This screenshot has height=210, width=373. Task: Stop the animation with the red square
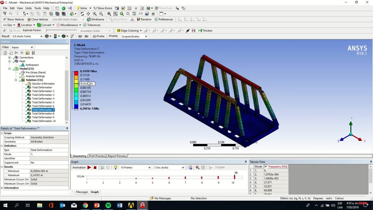click(95, 167)
